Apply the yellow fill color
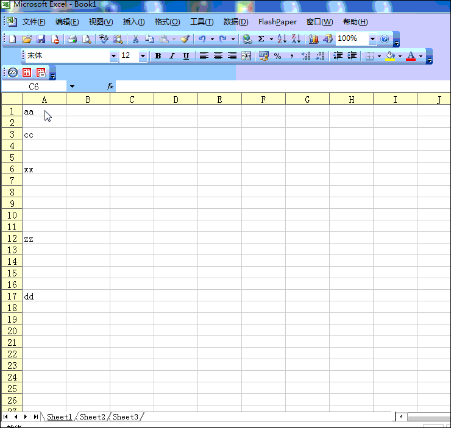Image resolution: width=451 pixels, height=428 pixels. point(390,56)
